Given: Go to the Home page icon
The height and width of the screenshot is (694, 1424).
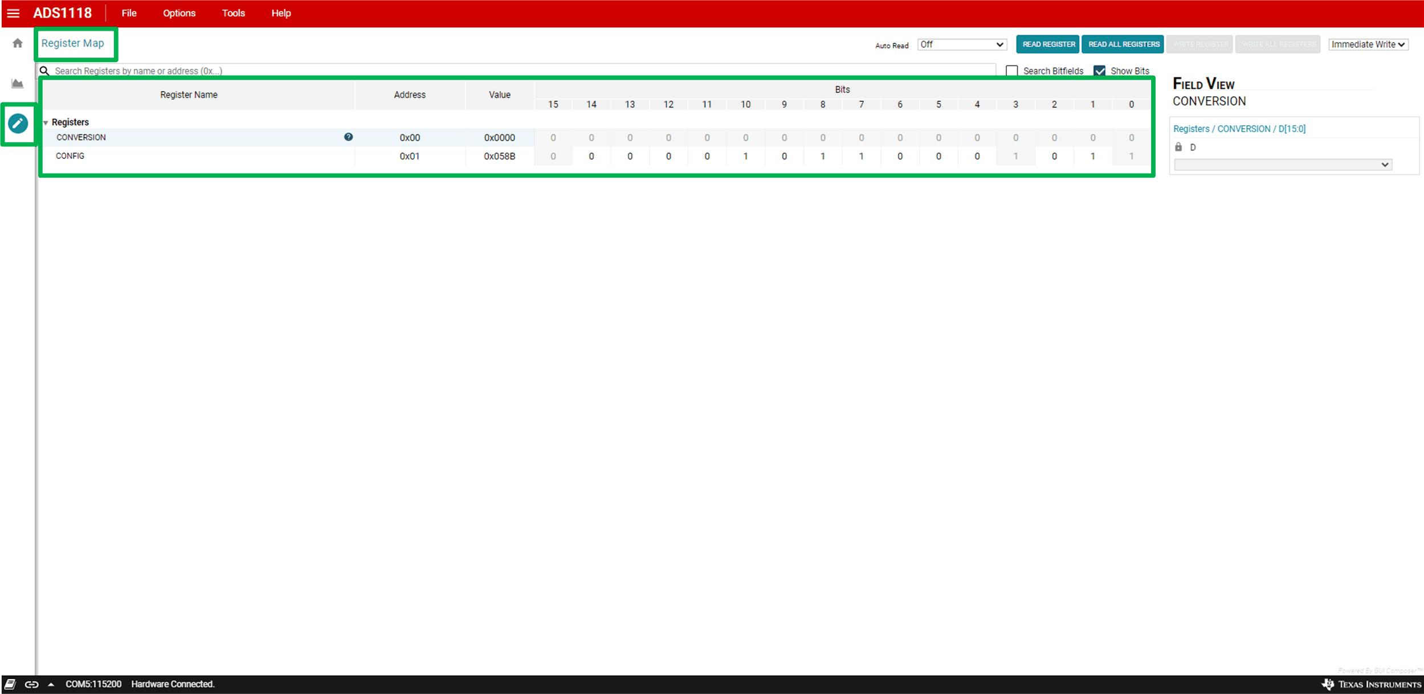Looking at the screenshot, I should pyautogui.click(x=18, y=43).
